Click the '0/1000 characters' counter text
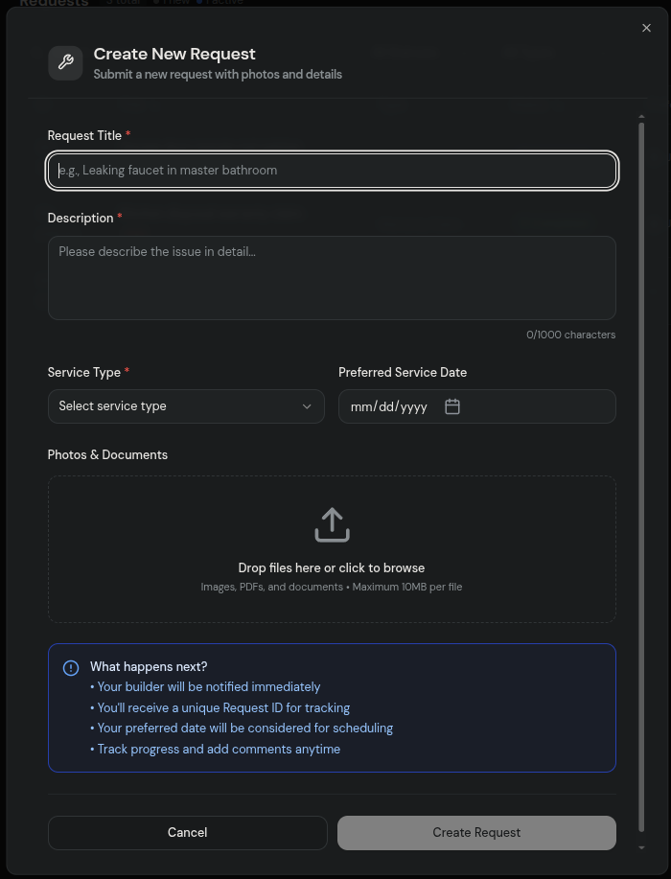The height and width of the screenshot is (879, 671). pos(570,335)
